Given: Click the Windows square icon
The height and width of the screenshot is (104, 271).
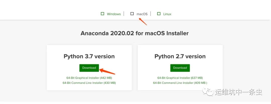Looking at the screenshot, I should [x=102, y=14].
